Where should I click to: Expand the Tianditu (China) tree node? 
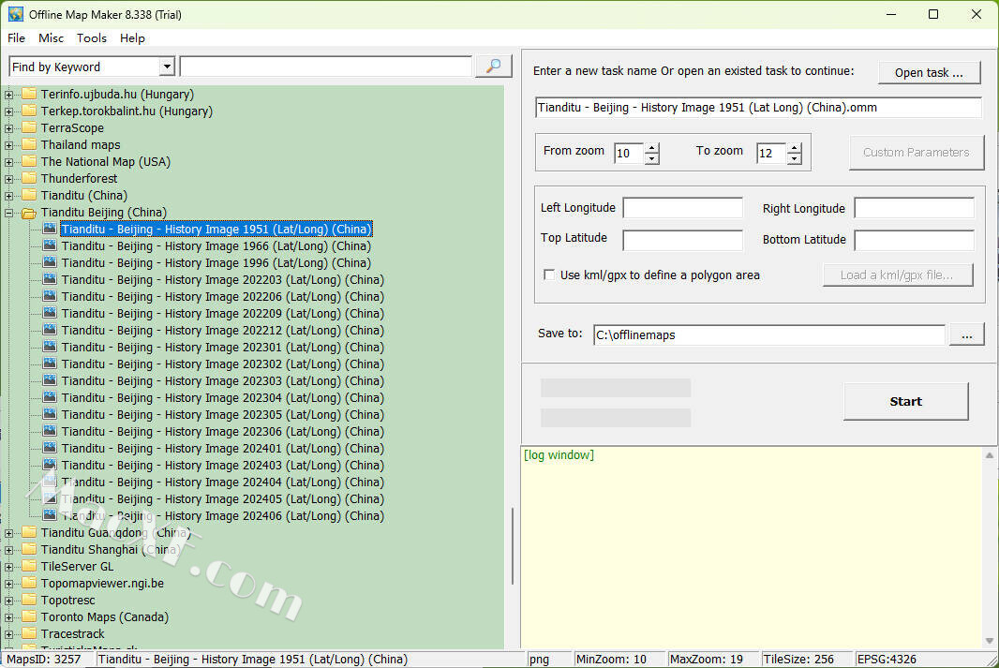(9, 196)
